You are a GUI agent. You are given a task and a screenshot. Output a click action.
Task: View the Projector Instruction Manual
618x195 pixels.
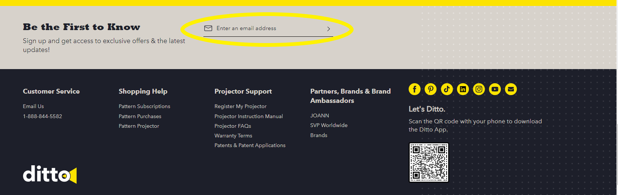pos(249,116)
